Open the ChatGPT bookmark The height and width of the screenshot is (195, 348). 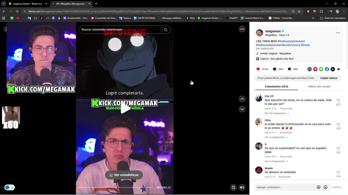pyautogui.click(x=231, y=18)
